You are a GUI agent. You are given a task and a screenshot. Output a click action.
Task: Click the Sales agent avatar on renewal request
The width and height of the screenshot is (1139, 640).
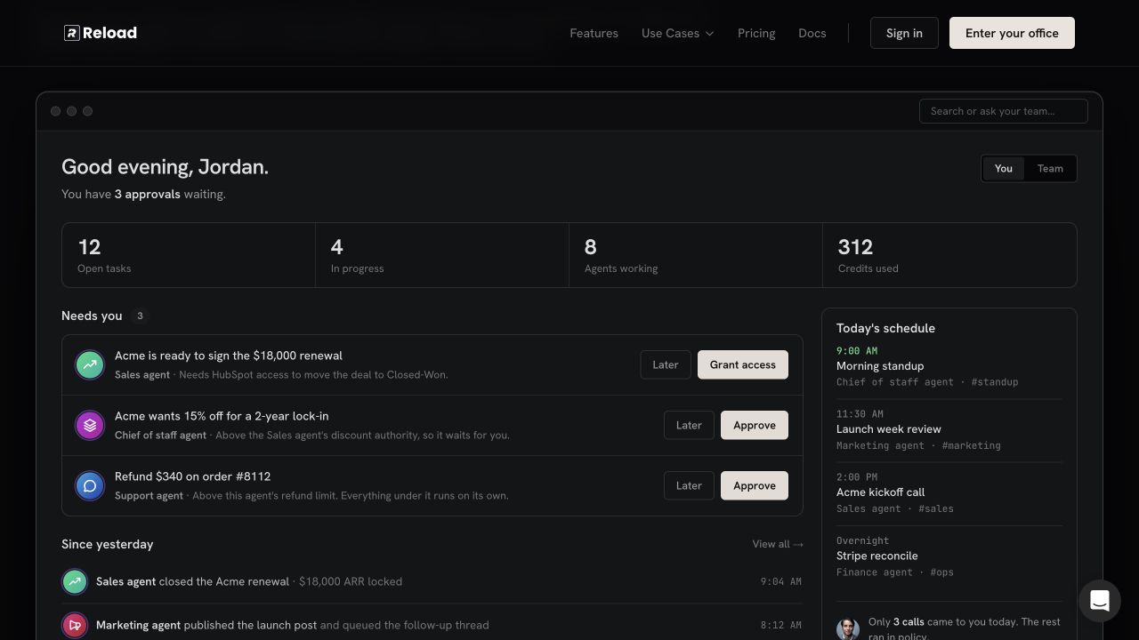point(90,364)
